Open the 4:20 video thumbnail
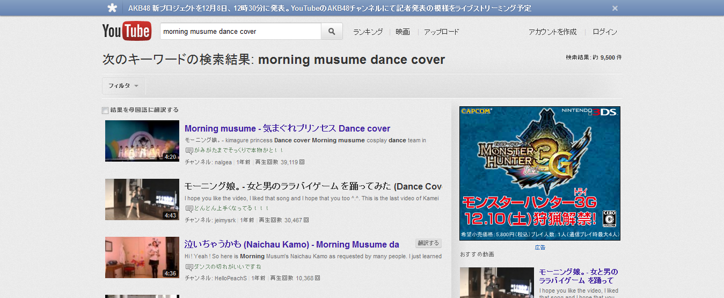 click(x=142, y=141)
